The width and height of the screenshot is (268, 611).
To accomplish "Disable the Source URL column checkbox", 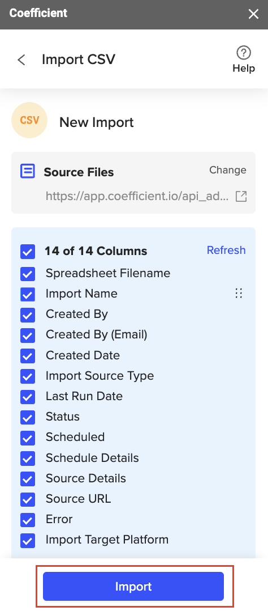I will [x=28, y=499].
